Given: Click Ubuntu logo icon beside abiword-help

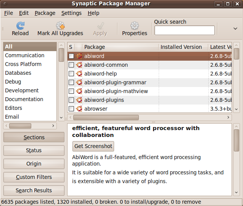Looking at the screenshot, I should point(79,74).
